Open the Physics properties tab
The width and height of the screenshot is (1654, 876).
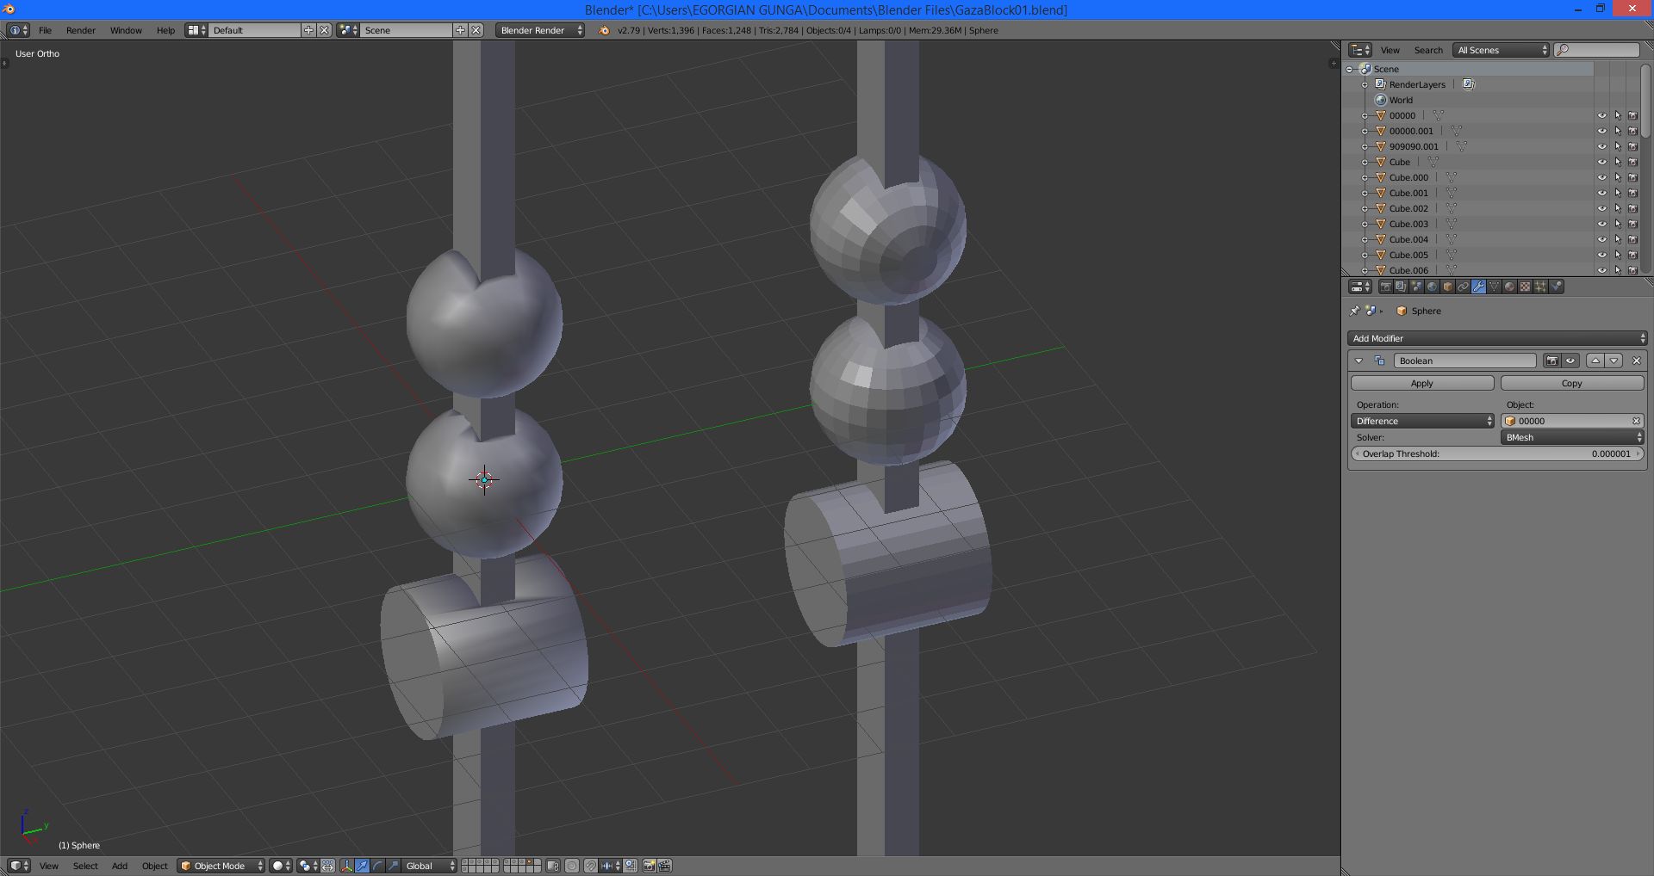click(x=1556, y=287)
